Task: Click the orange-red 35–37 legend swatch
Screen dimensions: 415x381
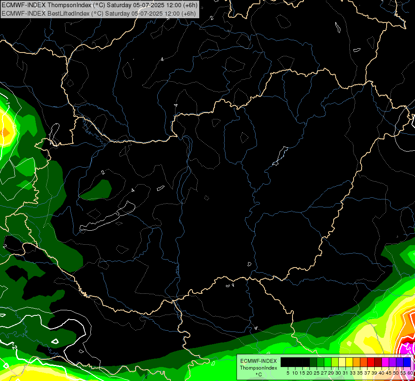Action: (363, 362)
